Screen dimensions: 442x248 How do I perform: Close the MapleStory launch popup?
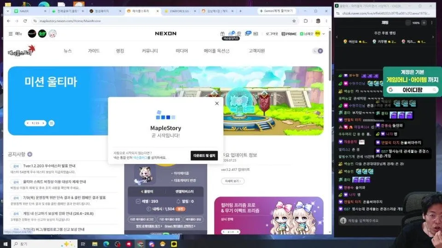point(217,103)
